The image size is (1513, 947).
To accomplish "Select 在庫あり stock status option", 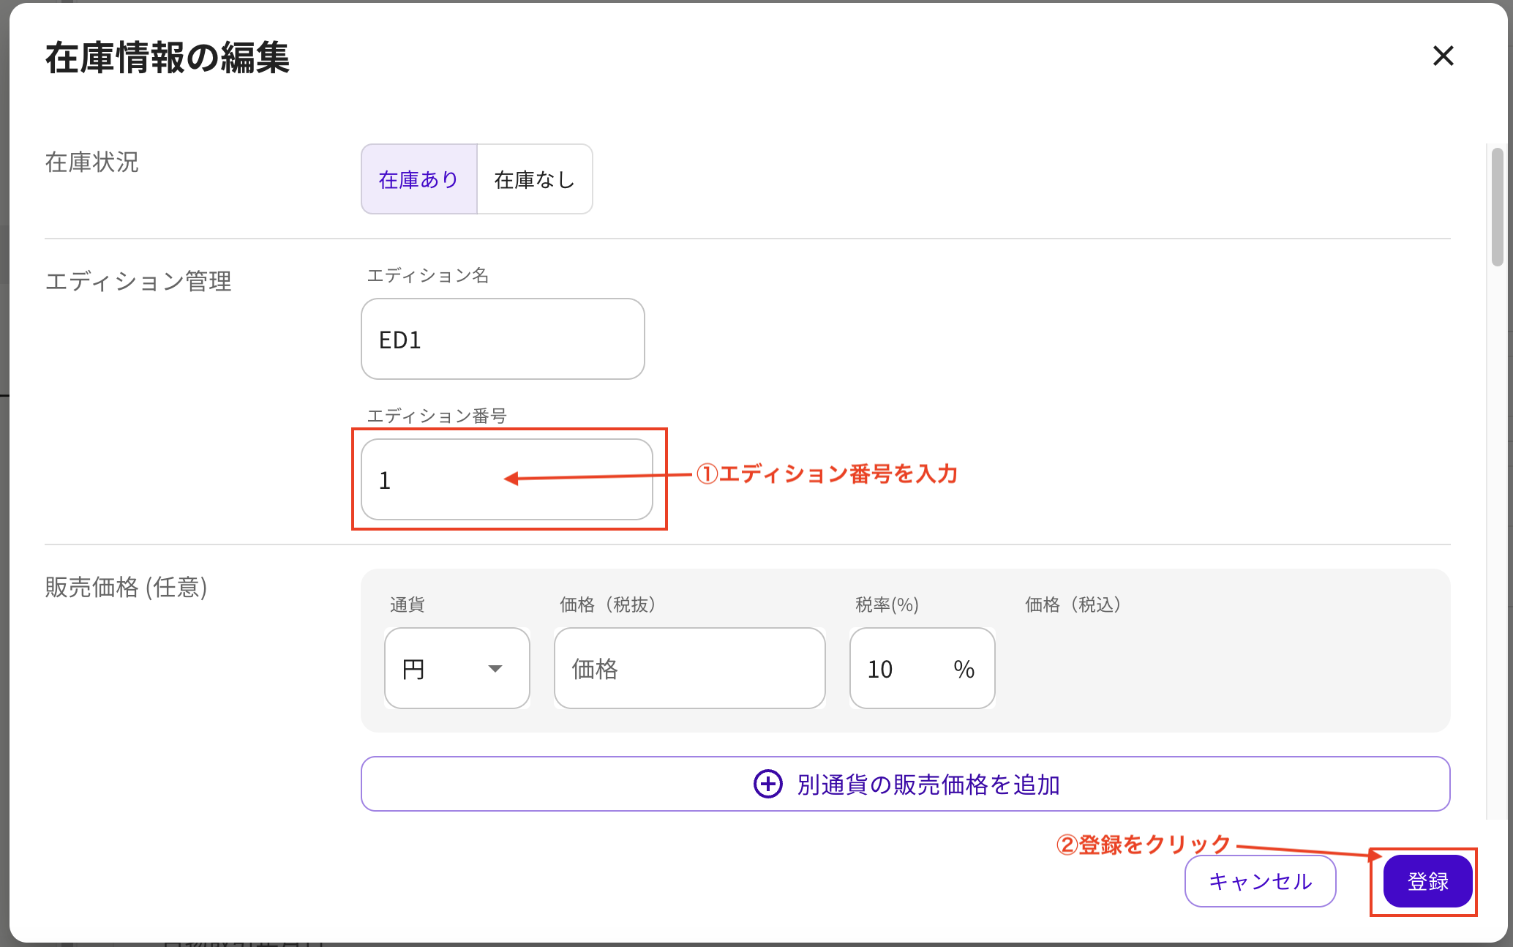I will point(418,179).
